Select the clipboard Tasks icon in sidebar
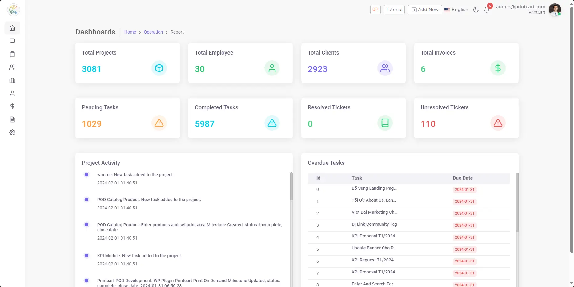The height and width of the screenshot is (287, 574). point(12,54)
